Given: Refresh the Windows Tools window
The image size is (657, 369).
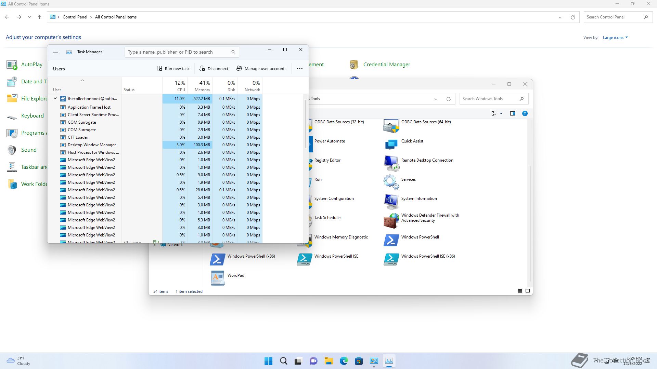Looking at the screenshot, I should (448, 99).
